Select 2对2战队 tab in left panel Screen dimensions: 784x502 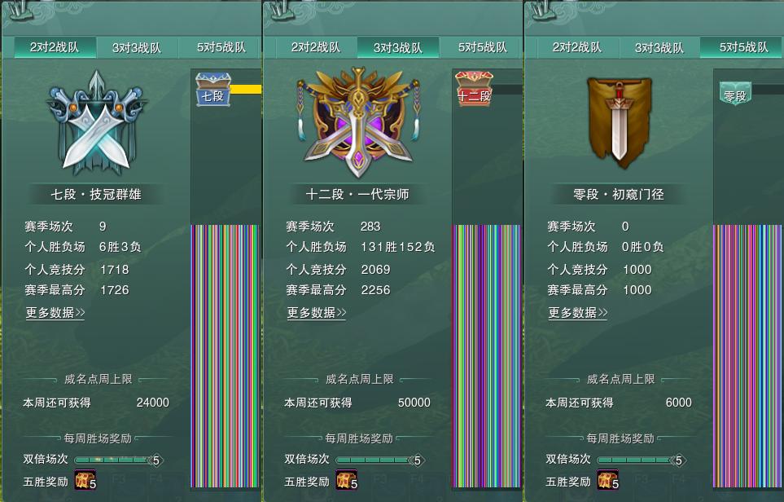click(x=55, y=47)
